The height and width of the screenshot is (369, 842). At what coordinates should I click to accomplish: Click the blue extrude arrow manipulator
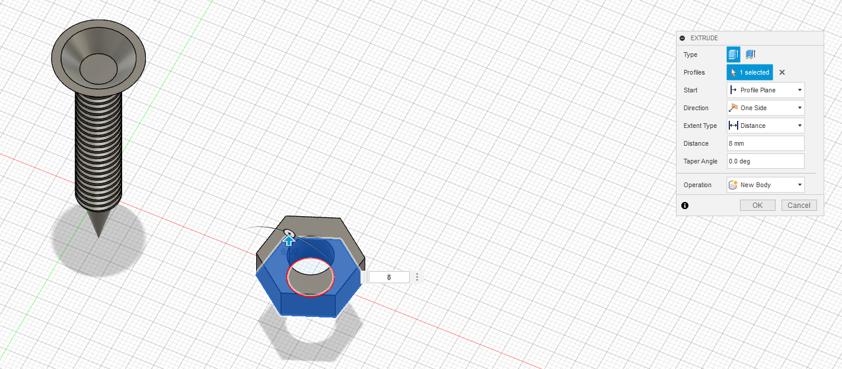[289, 240]
